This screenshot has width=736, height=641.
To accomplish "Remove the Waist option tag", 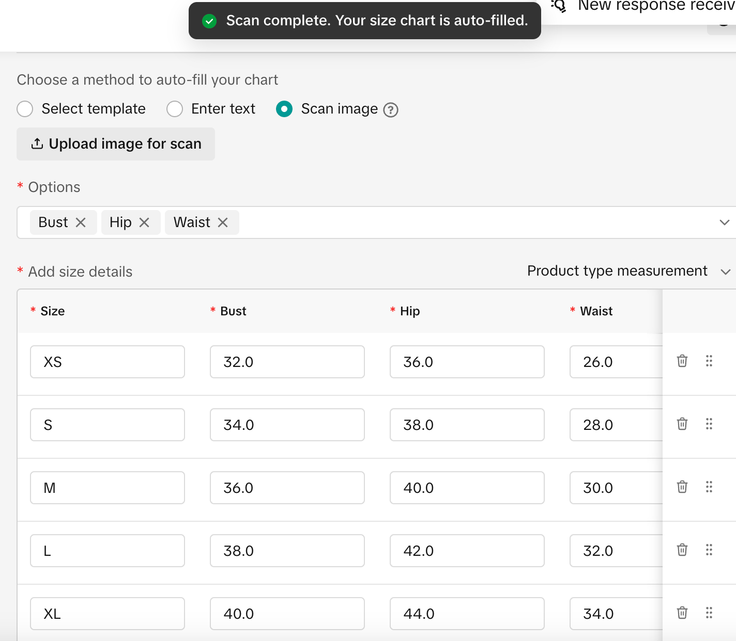I will click(223, 222).
